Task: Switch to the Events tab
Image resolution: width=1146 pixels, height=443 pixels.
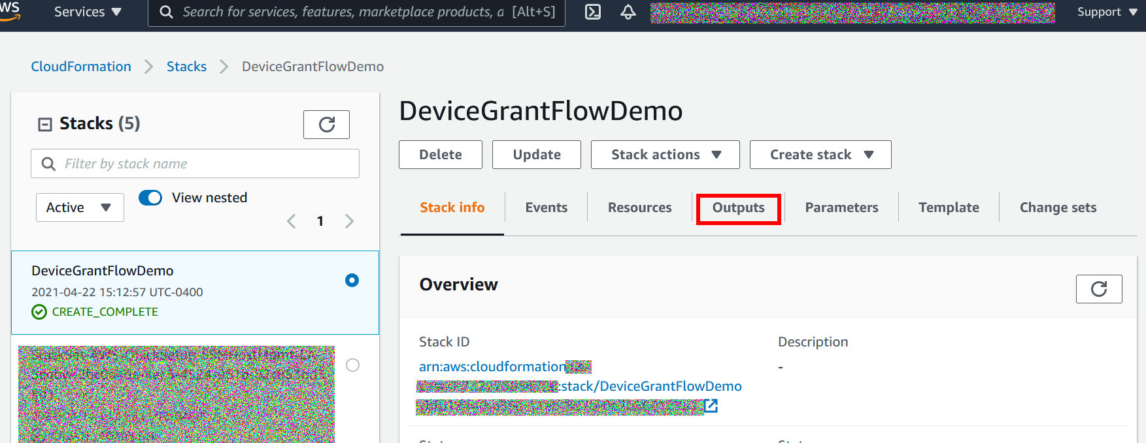Action: 547,207
